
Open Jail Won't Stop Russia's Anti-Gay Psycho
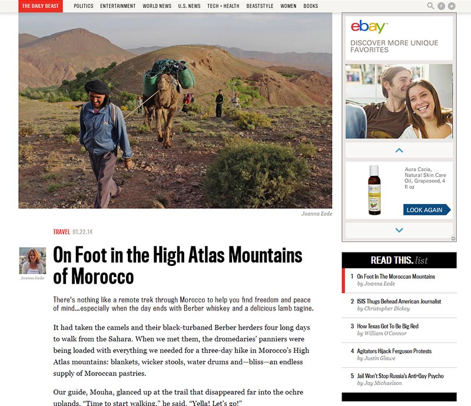[400, 376]
